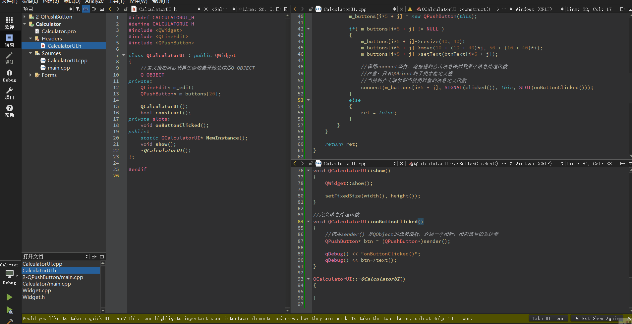Fold the onButtonClicked function at line 84
The image size is (632, 324).
coord(309,222)
